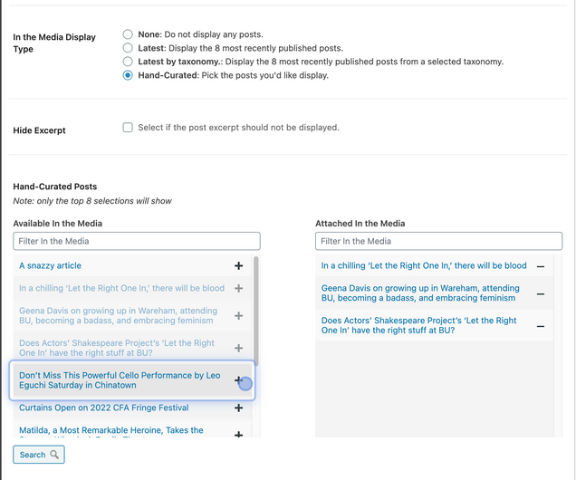Click the 'Hide Excerpt' label
Viewport: 576px width, 480px height.
[39, 130]
